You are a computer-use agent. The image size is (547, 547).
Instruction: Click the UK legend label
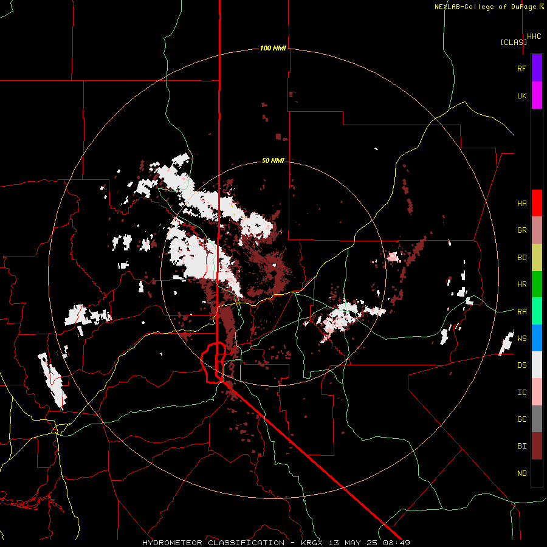pos(521,96)
